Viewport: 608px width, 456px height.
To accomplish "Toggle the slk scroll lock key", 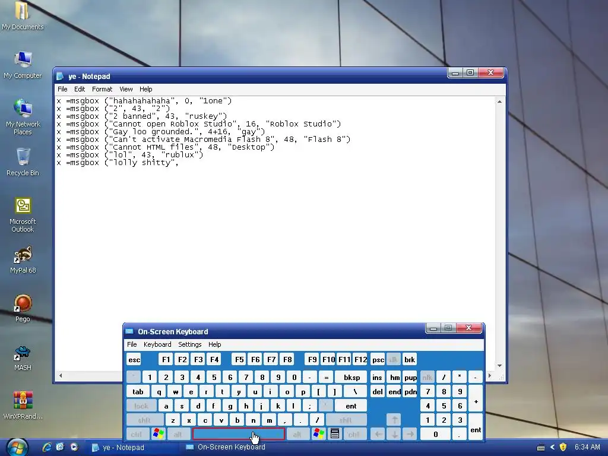I will (393, 359).
